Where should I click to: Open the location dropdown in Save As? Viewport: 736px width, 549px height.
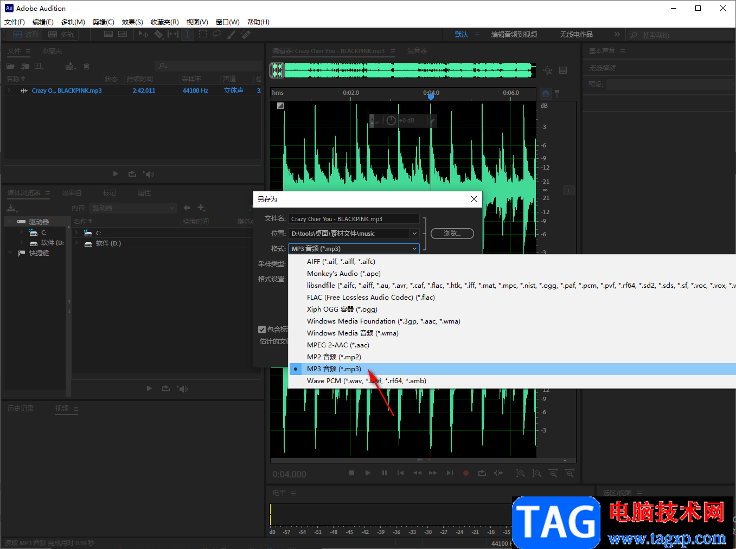click(414, 234)
